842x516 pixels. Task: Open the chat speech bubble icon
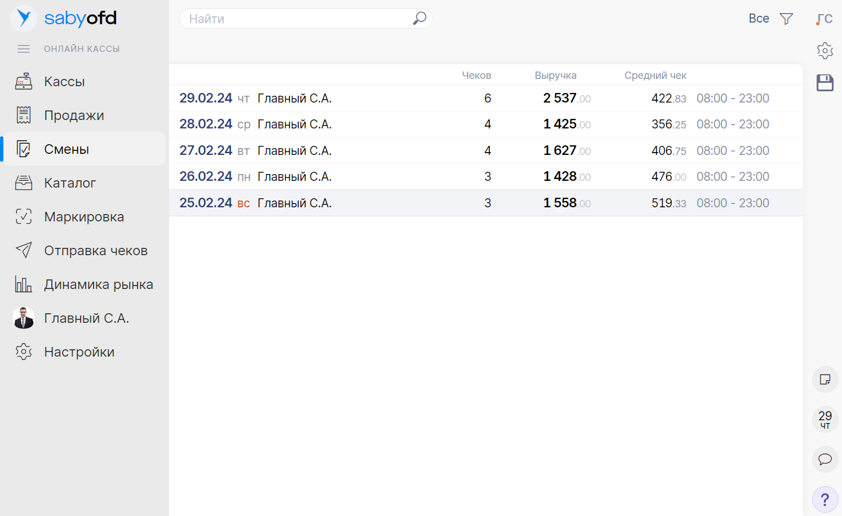click(x=825, y=459)
